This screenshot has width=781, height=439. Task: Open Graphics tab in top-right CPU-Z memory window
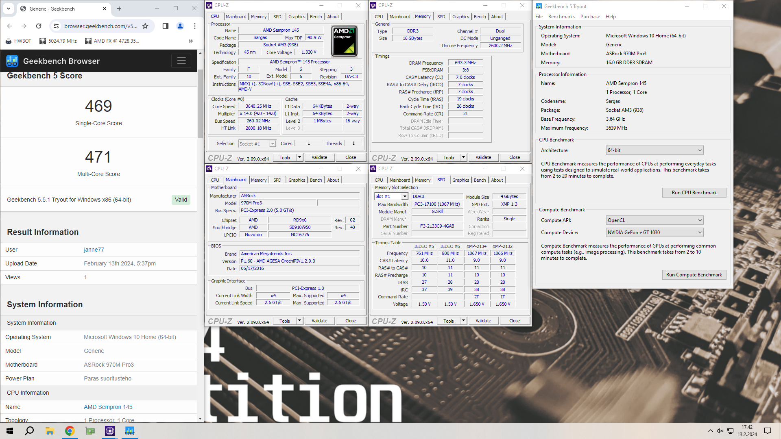[460, 17]
